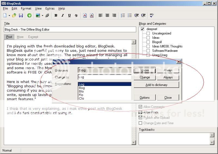The image size is (218, 154).
Task: Toggle Italic formatting in toolbar
Action: pyautogui.click(x=63, y=16)
